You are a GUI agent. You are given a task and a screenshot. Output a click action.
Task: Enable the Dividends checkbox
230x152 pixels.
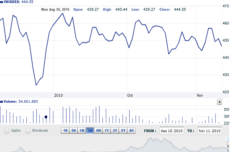click(x=28, y=130)
